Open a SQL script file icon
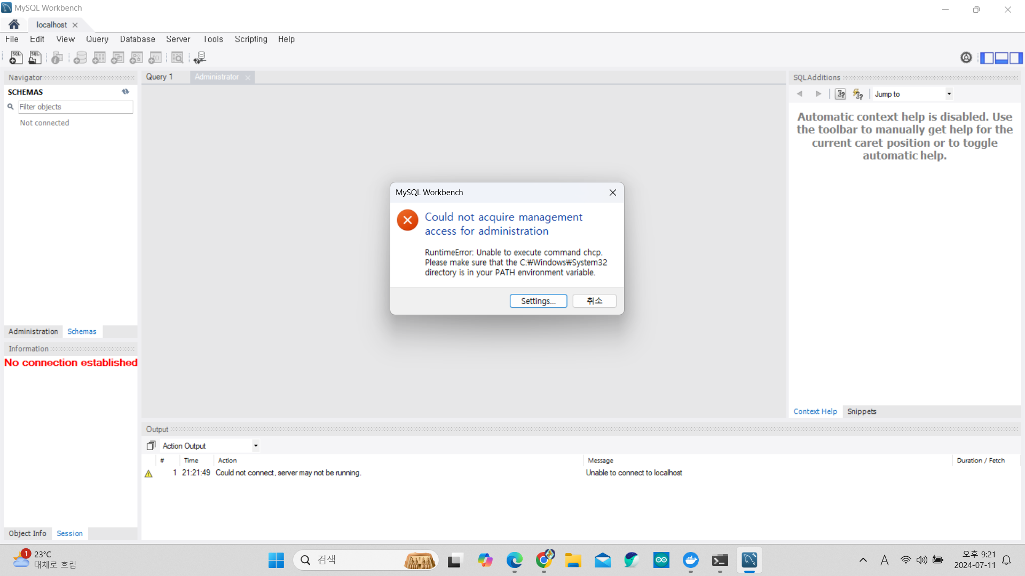 35,58
